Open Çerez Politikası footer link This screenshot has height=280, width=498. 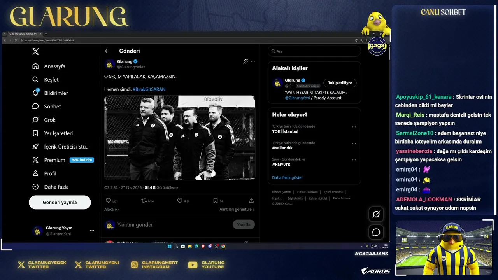(333, 192)
